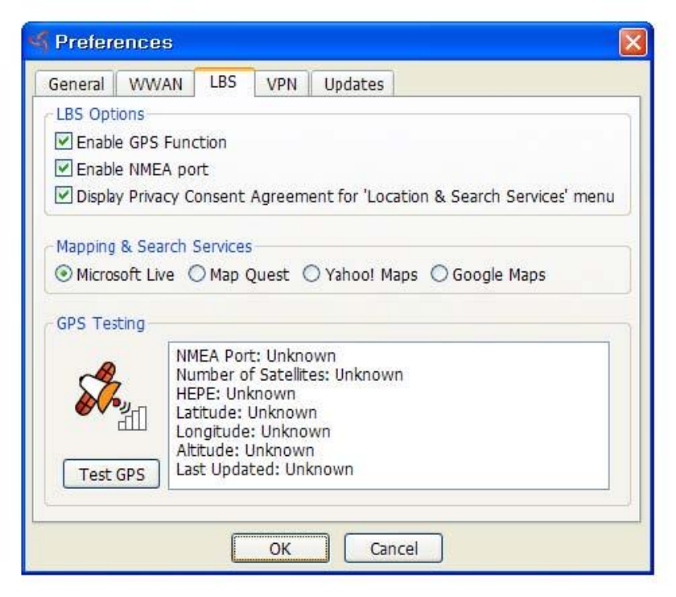Viewport: 676px width, 597px height.
Task: Open the Updates tab
Action: tap(353, 84)
